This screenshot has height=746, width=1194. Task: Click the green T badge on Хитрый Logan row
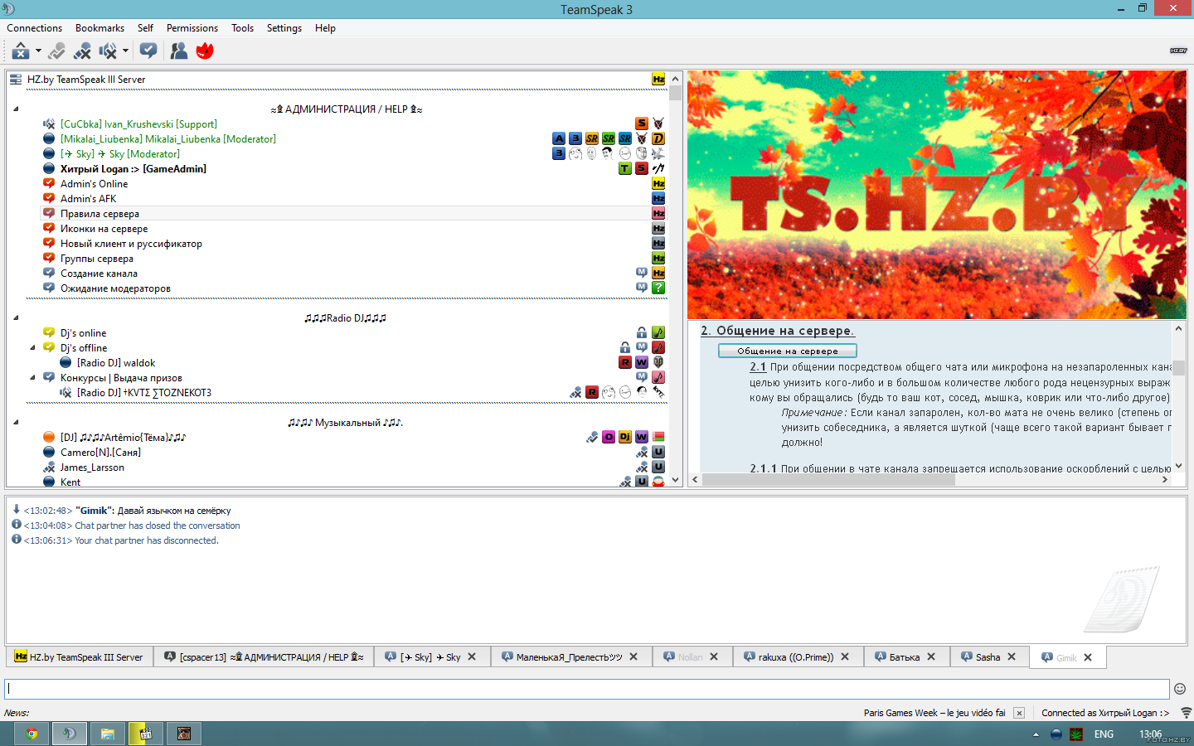[625, 168]
